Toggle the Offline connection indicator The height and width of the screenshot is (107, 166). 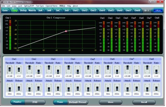158,11
